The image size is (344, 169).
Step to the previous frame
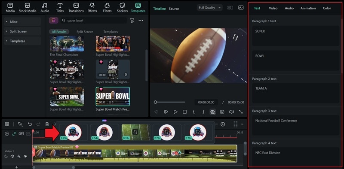156,112
